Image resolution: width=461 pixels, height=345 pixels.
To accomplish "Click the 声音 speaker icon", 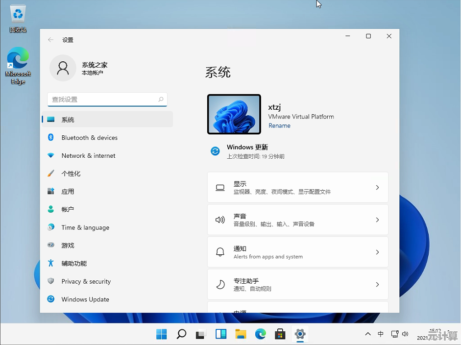I will [x=220, y=220].
